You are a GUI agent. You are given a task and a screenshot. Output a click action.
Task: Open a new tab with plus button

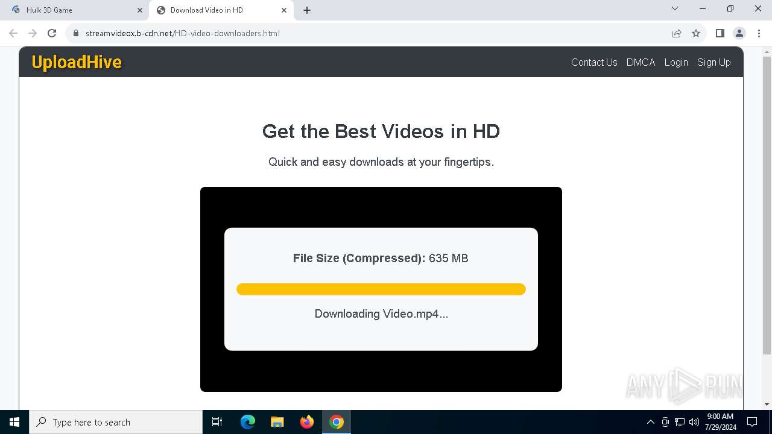[307, 10]
